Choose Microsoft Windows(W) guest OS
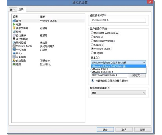The image size is (162, 135). [x=92, y=33]
